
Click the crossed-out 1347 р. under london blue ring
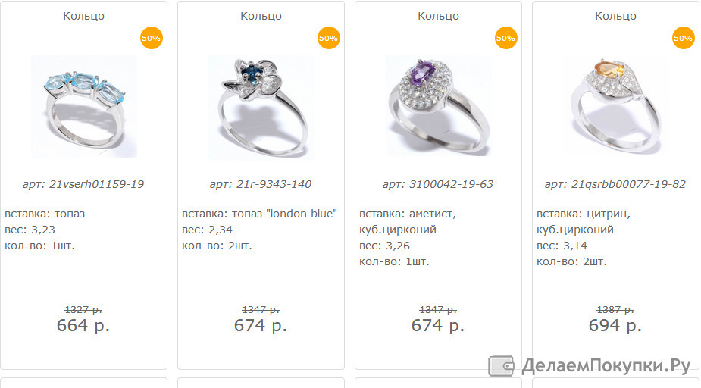[x=261, y=309]
